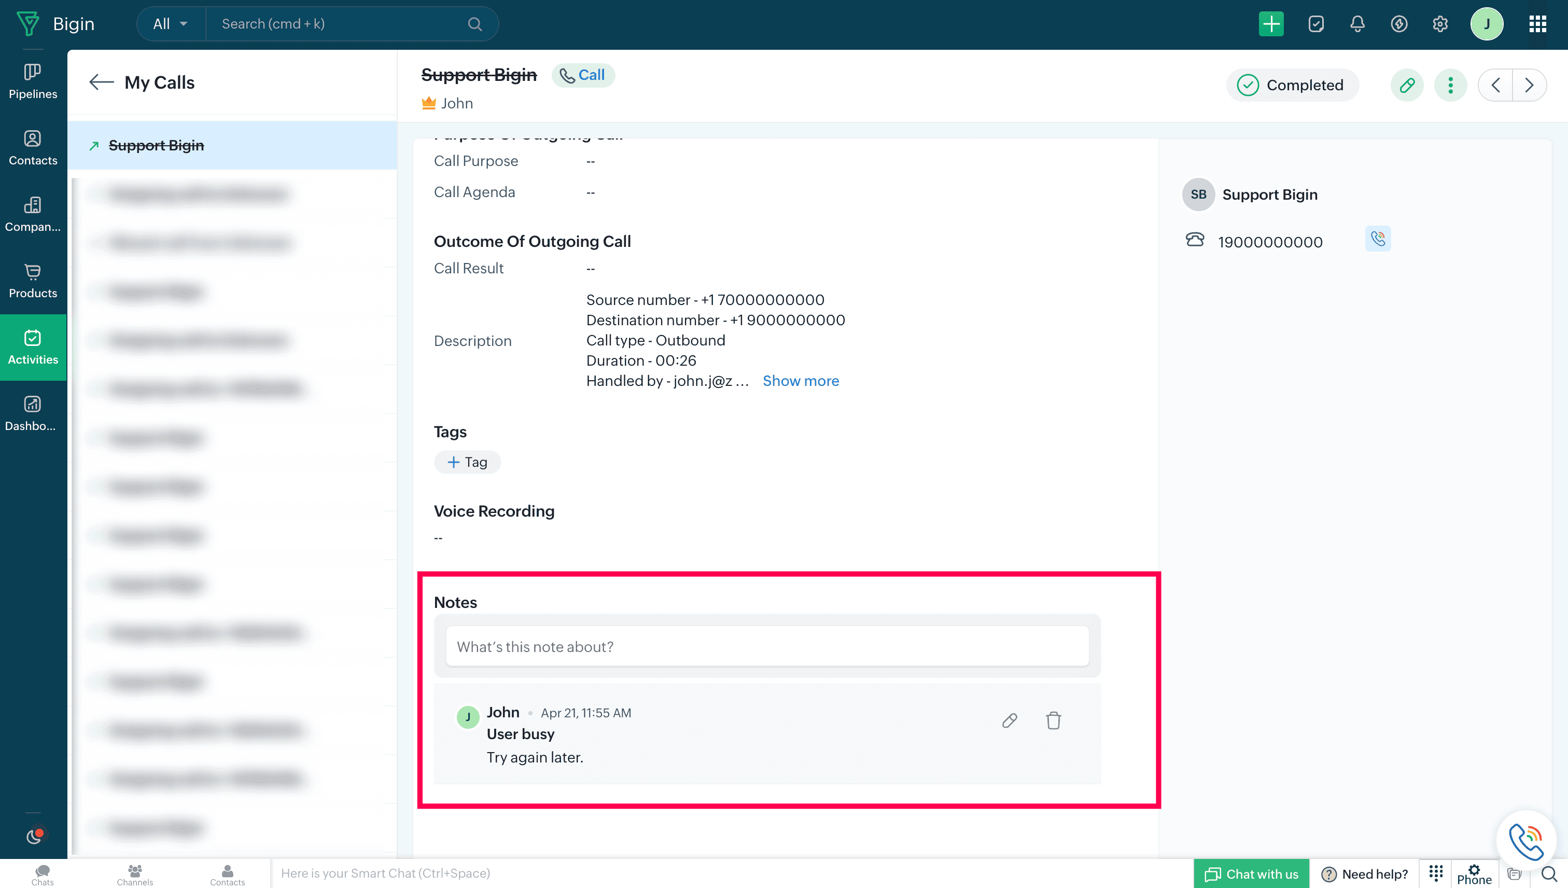Click the Chat with us button
The height and width of the screenshot is (888, 1568).
[x=1252, y=873]
